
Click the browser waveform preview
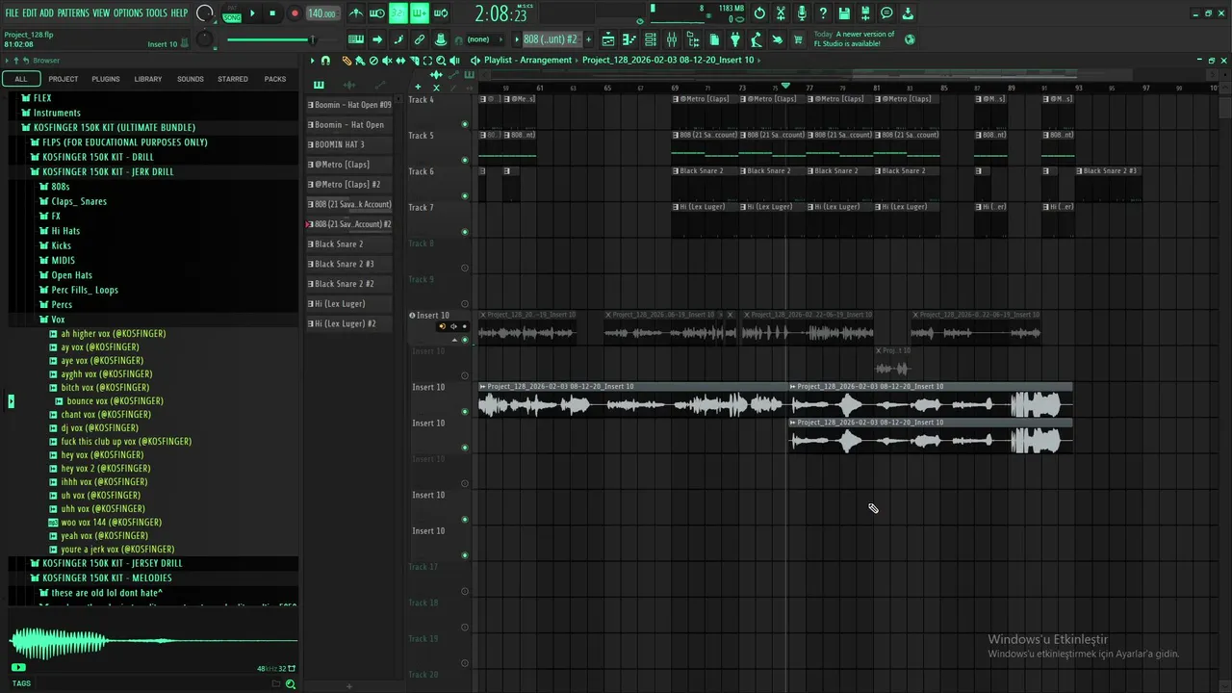152,641
